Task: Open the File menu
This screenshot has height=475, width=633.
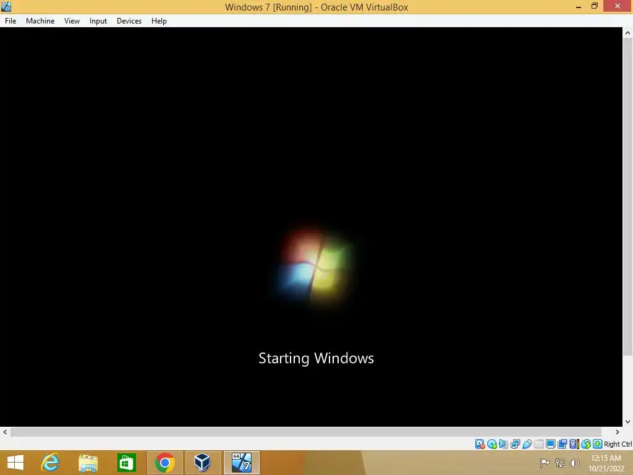Action: [x=11, y=21]
